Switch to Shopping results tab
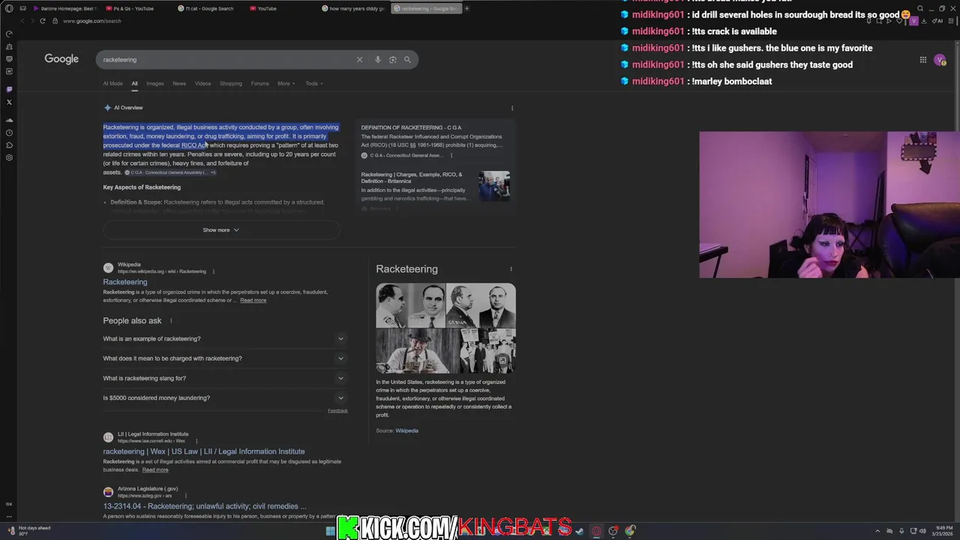960x540 pixels. [231, 83]
